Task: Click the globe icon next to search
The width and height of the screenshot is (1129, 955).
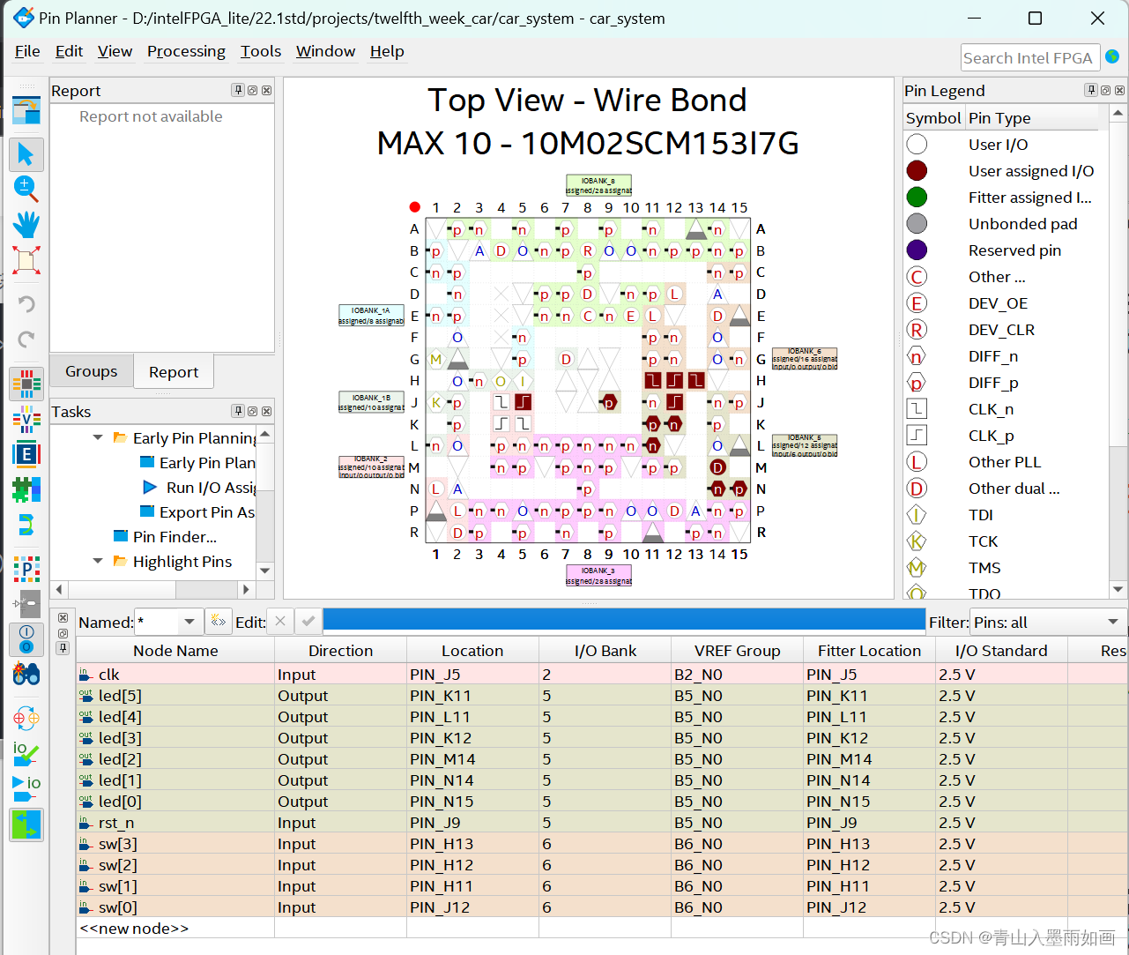Action: pos(1112,56)
